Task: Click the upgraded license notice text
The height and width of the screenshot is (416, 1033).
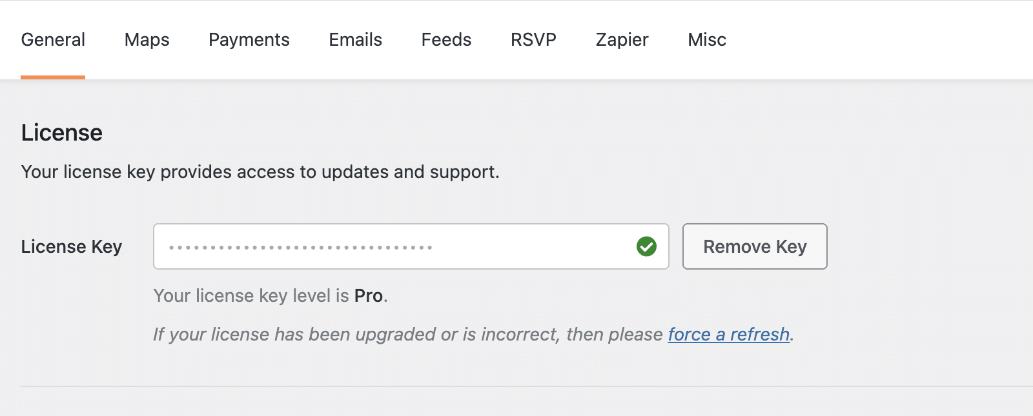Action: tap(407, 334)
